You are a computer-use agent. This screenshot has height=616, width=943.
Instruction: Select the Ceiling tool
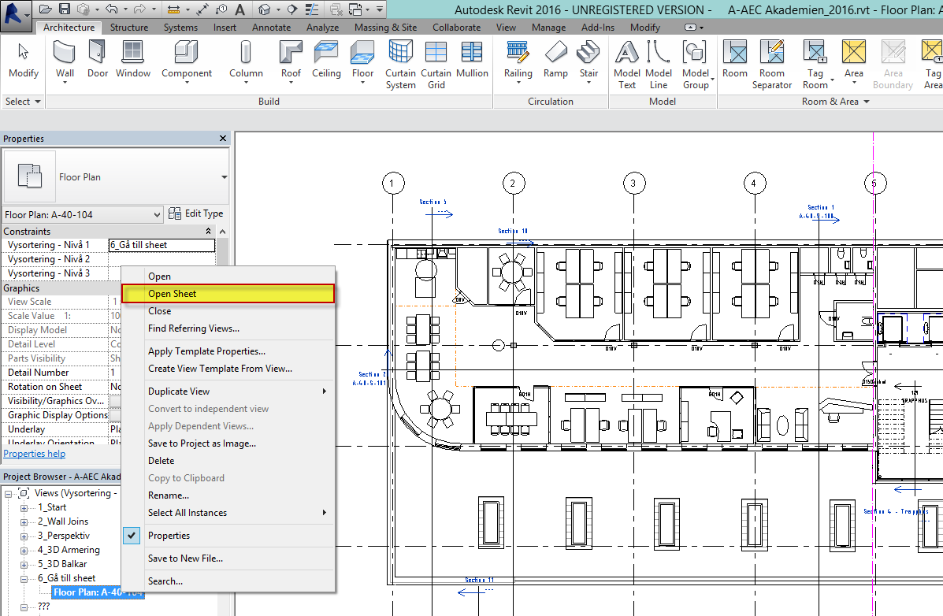326,59
